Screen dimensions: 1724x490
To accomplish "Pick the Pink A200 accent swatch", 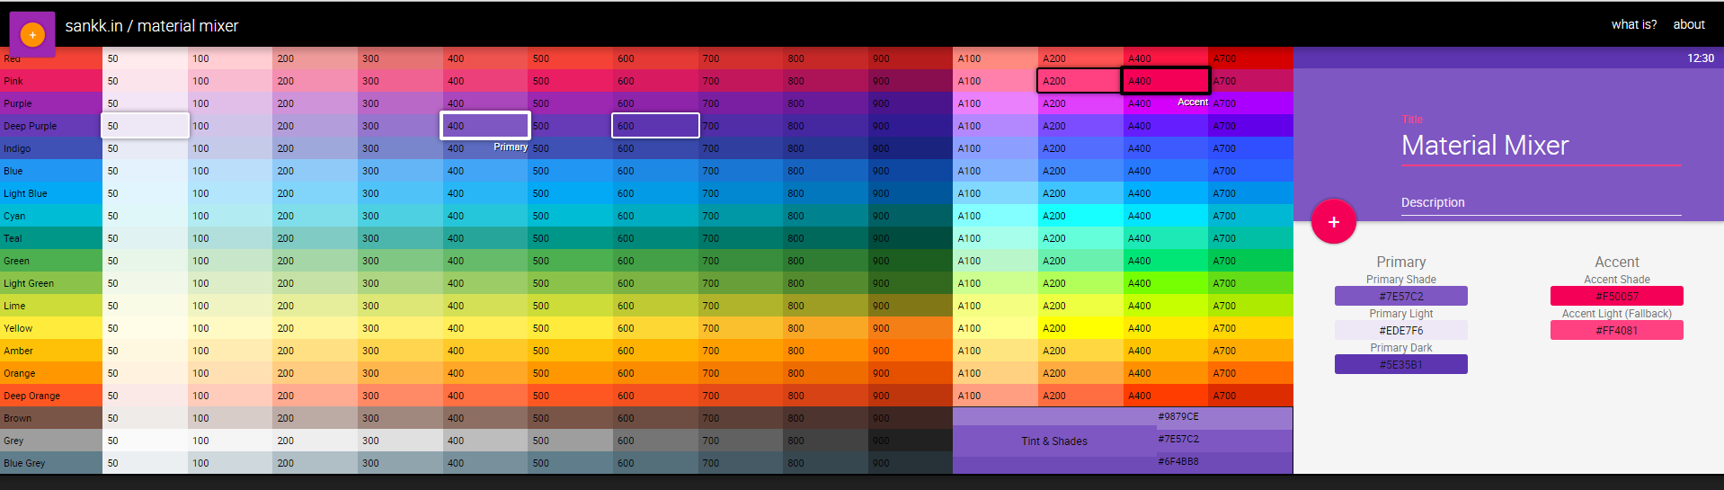I will [1079, 81].
